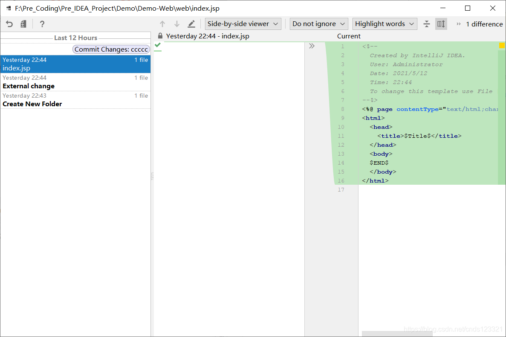Click the window title bar app icon

click(9, 8)
